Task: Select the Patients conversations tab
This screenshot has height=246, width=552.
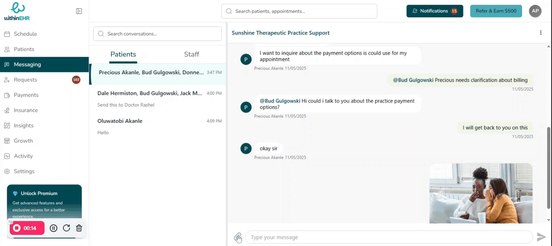Action: [123, 54]
